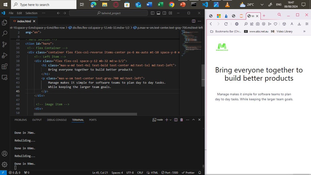This screenshot has width=311, height=175.
Task: Open the Search view in the activity bar
Action: click(4, 33)
